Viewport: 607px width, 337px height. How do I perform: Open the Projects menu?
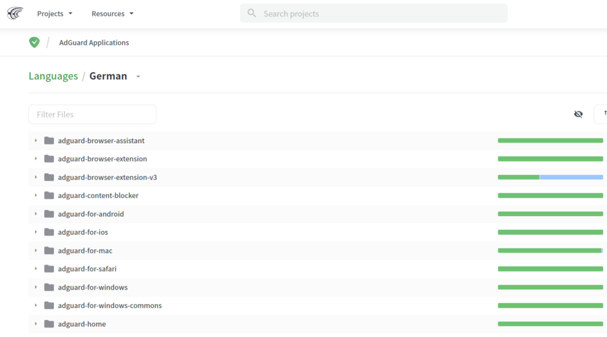click(x=55, y=14)
